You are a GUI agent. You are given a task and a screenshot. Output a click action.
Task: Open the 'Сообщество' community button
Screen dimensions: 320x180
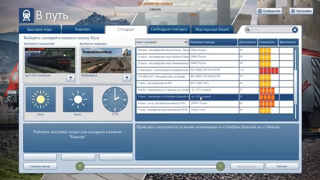269,11
